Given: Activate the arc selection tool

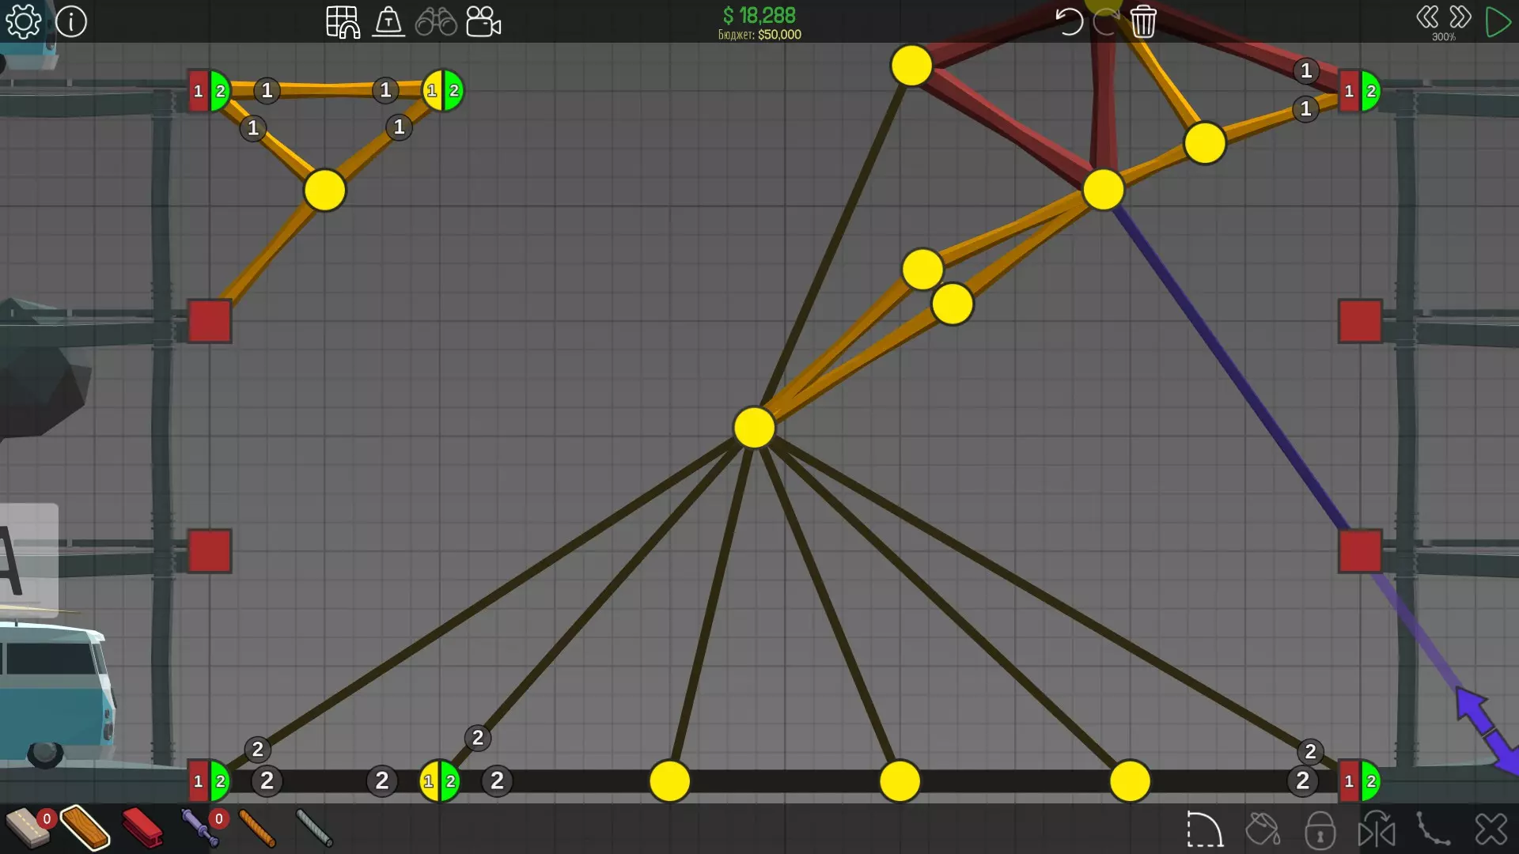Looking at the screenshot, I should (x=1204, y=829).
